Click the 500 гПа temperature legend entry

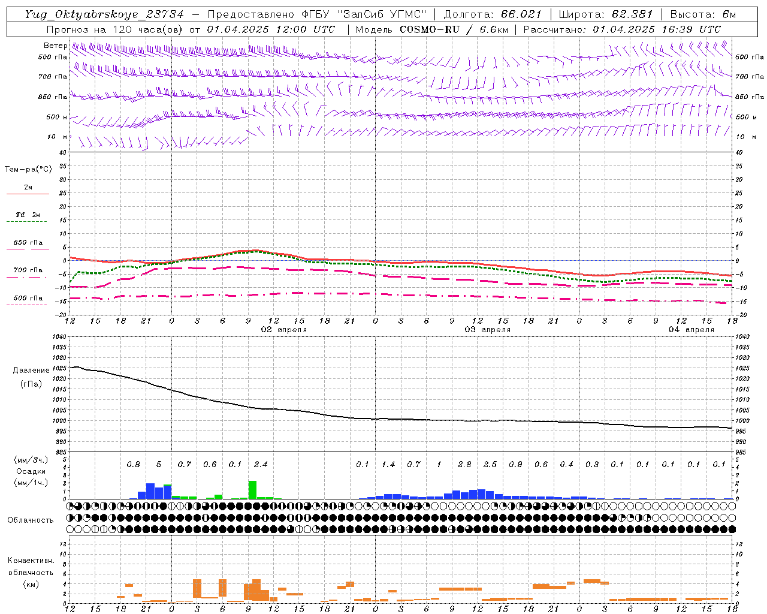28,298
